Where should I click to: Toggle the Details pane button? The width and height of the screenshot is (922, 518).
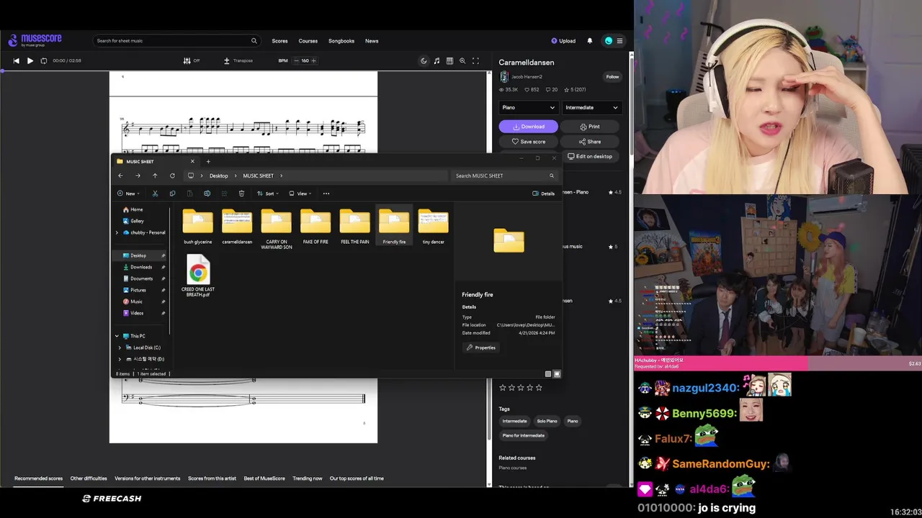[x=544, y=194]
